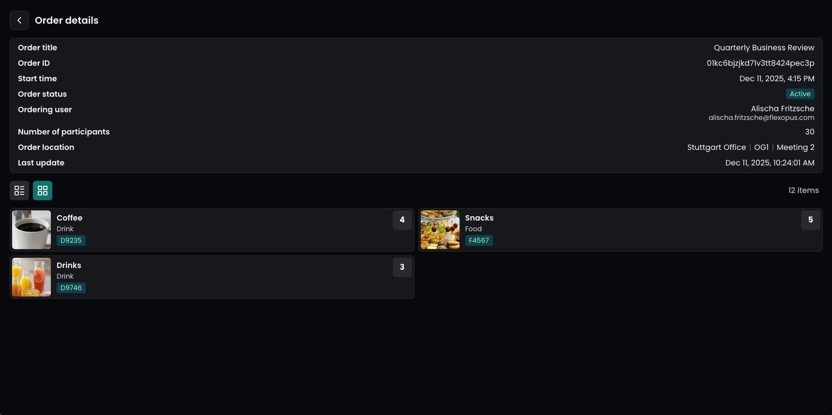Open the Drinks item thumbnail

pos(31,277)
